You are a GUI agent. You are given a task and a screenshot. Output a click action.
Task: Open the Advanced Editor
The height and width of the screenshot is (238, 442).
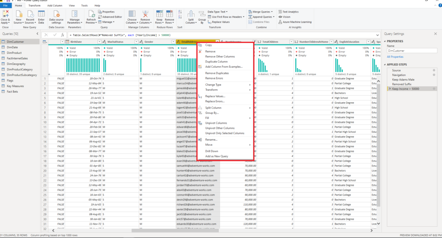tap(110, 17)
